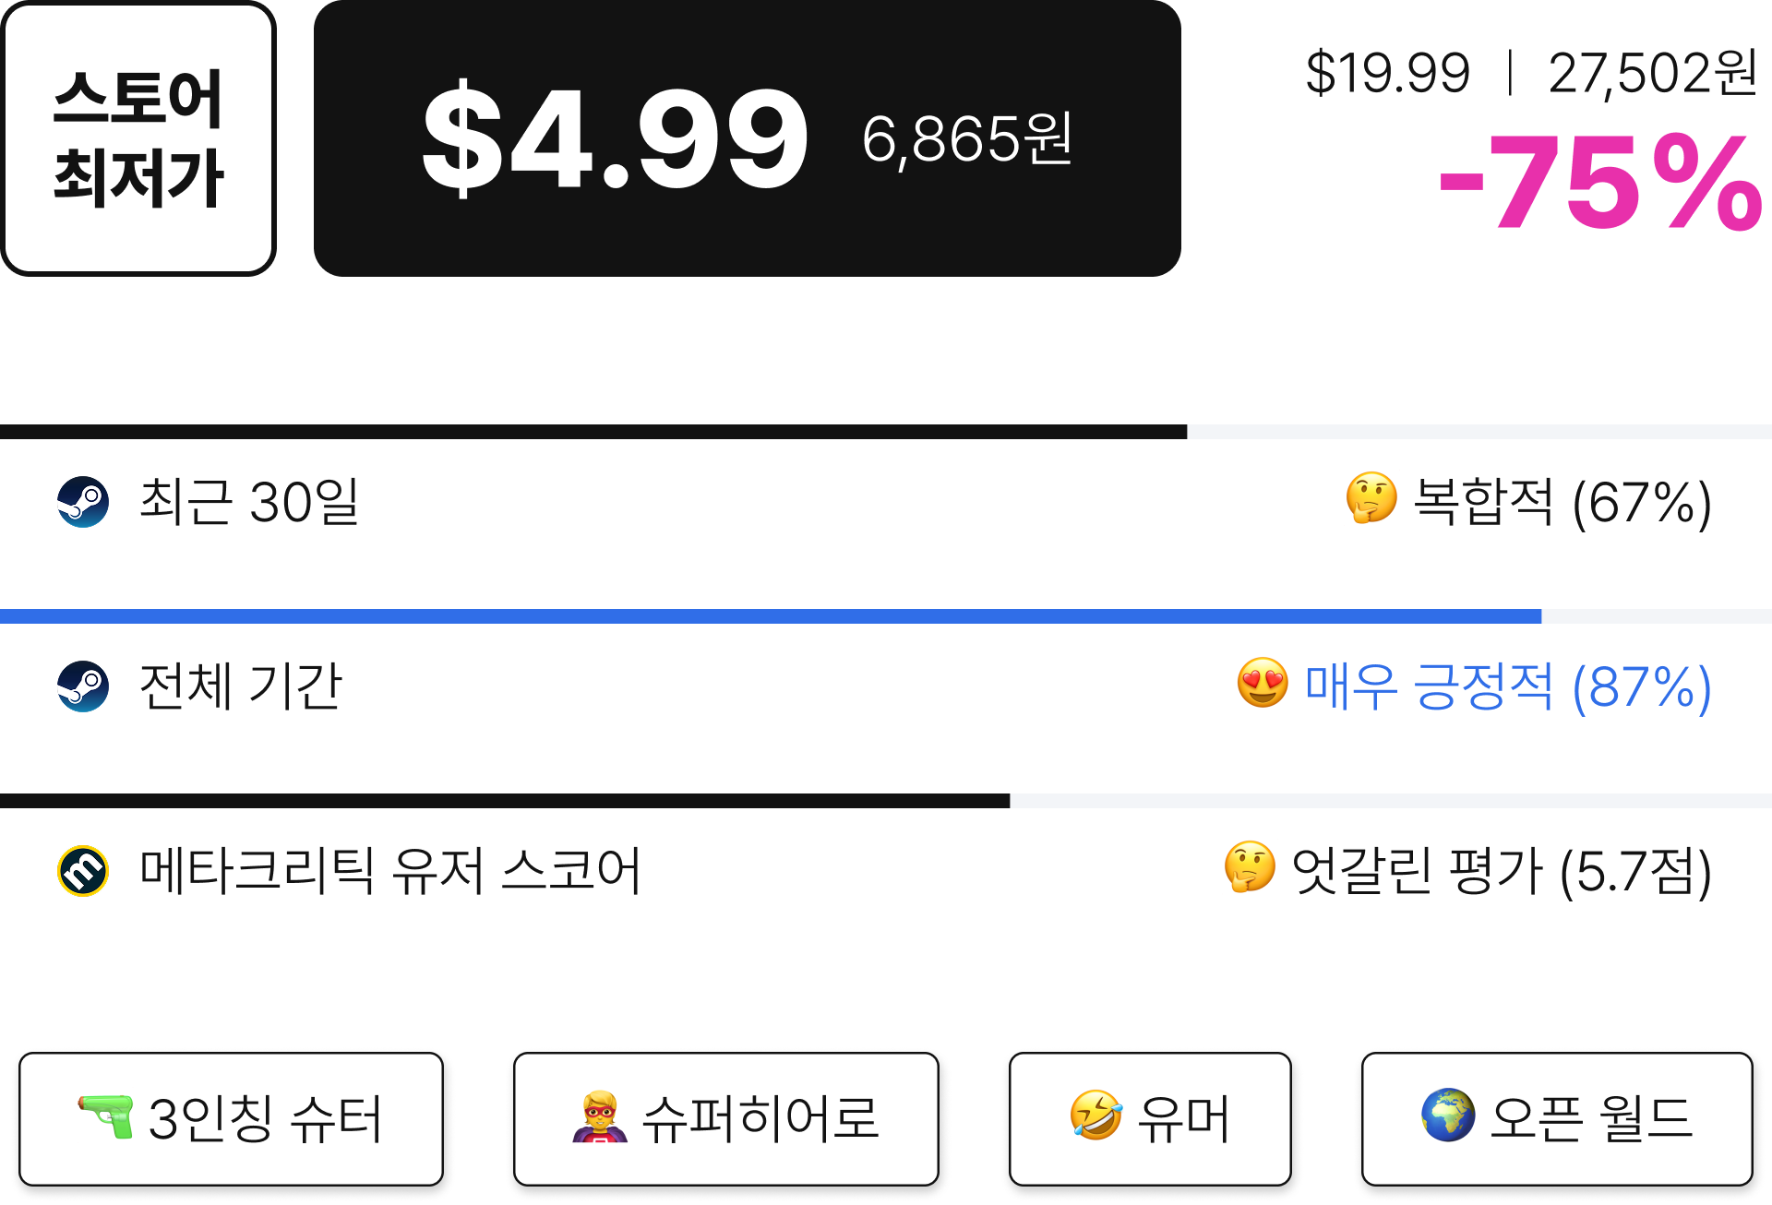Open the 유머 tag
This screenshot has width=1772, height=1205.
1150,1119
